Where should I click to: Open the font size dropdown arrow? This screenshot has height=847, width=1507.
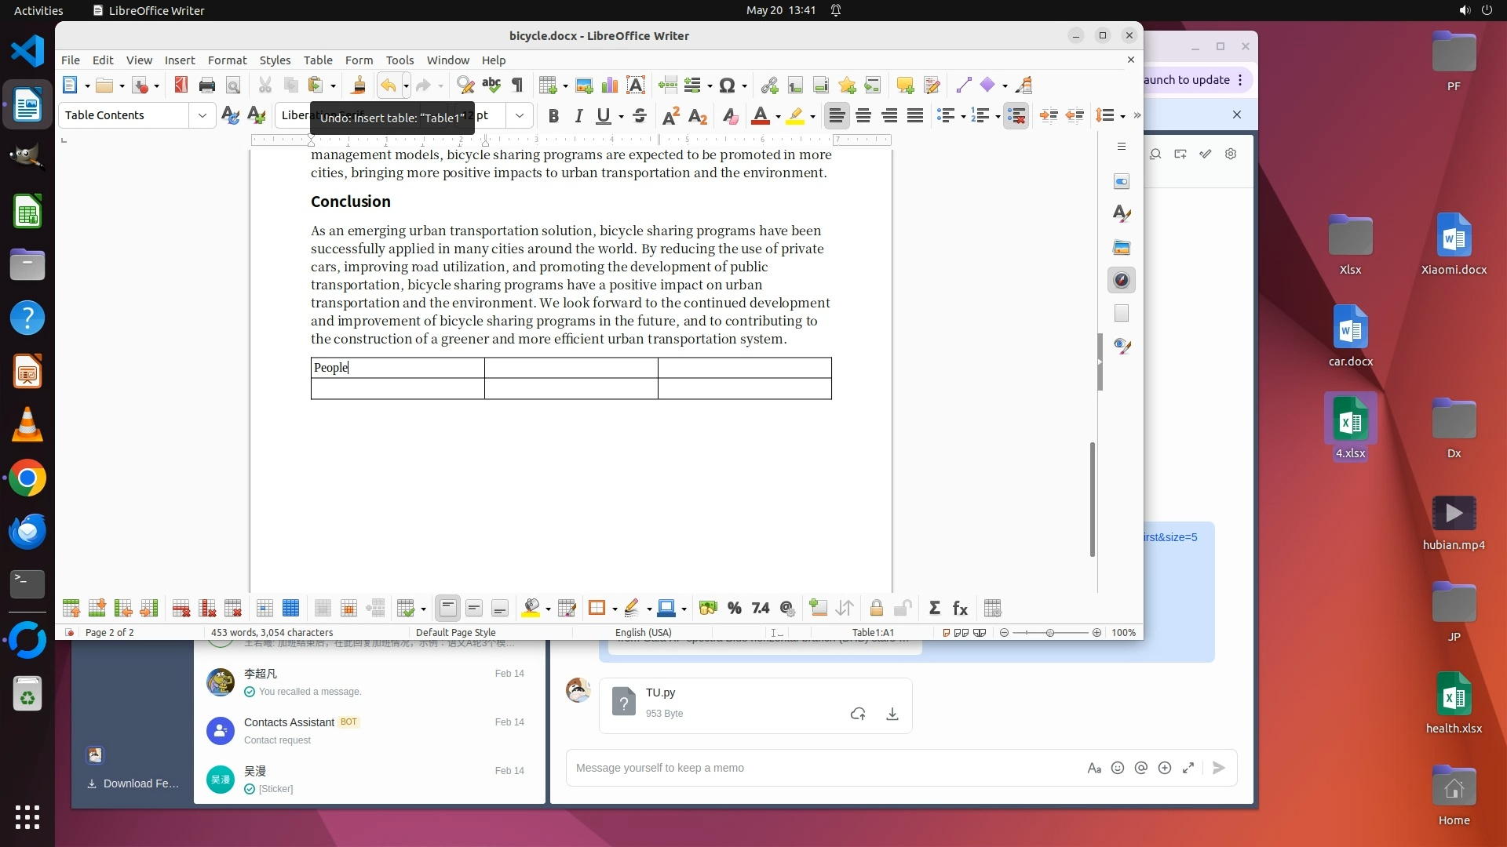coord(520,116)
